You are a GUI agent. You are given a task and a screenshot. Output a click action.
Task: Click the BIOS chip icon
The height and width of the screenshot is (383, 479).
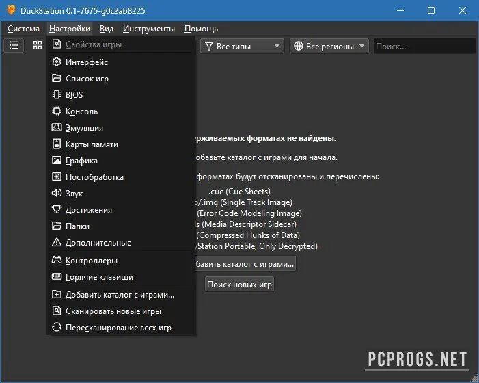click(57, 95)
